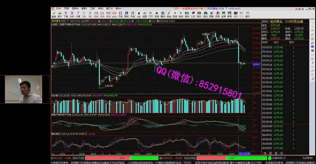
Task: Click the 1275.7 price axis marker
Action: [x=257, y=65]
